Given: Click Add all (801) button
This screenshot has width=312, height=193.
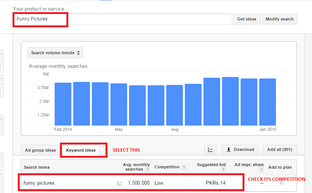Looking at the screenshot, I should pyautogui.click(x=280, y=149).
